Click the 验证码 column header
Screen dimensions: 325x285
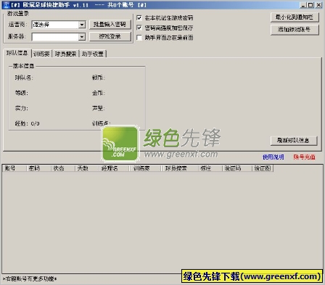pos(237,168)
